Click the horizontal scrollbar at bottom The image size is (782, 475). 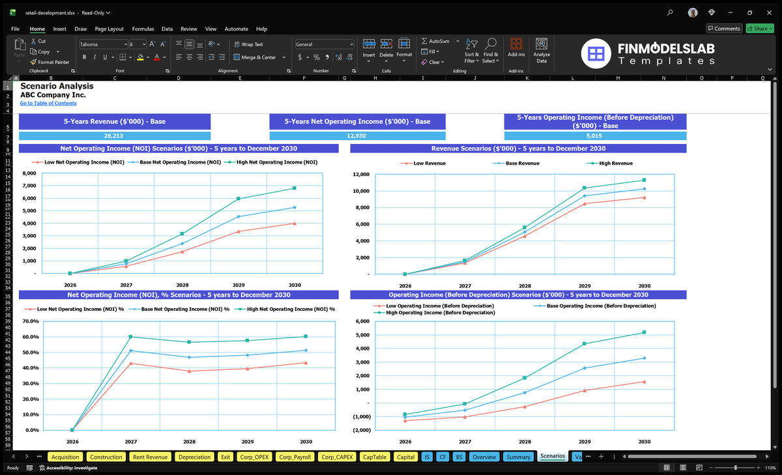pyautogui.click(x=691, y=456)
